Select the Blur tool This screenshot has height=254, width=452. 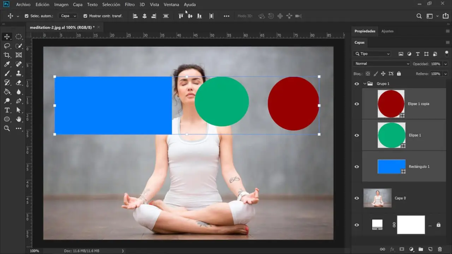(19, 92)
